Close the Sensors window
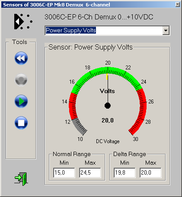The height and width of the screenshot is (197, 182). [x=178, y=4]
